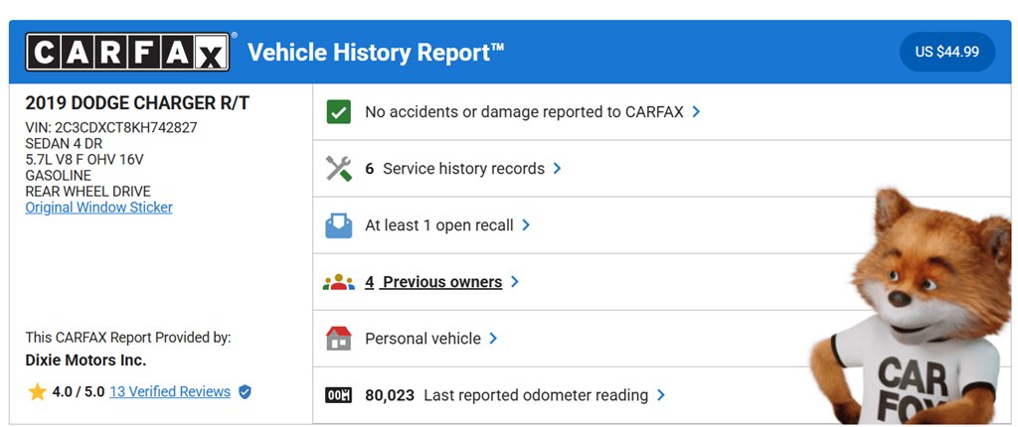The height and width of the screenshot is (427, 1018).
Task: Click the REAR WHEEL DRIVE text
Action: pos(87,192)
